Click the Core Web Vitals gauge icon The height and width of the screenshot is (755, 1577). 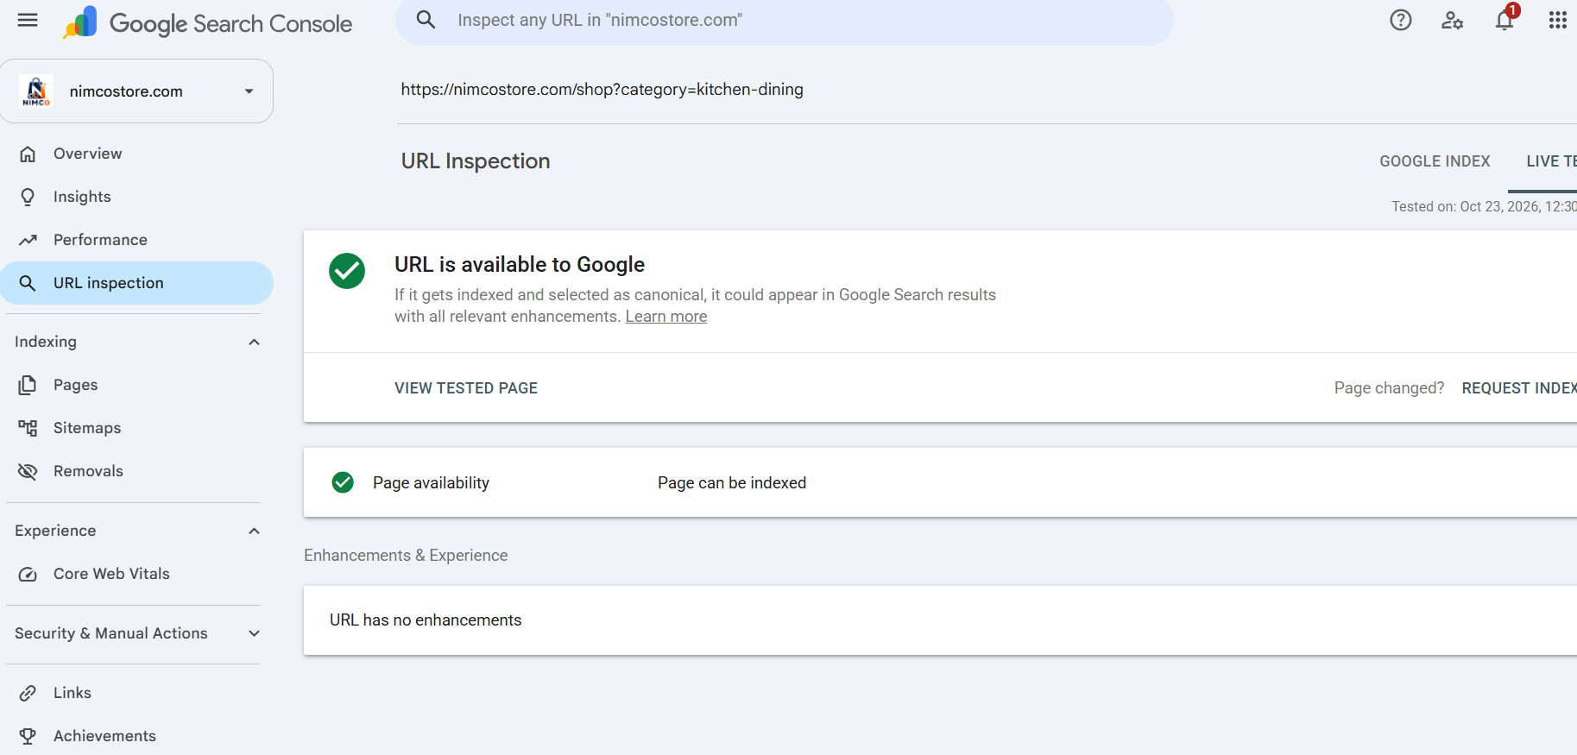28,574
